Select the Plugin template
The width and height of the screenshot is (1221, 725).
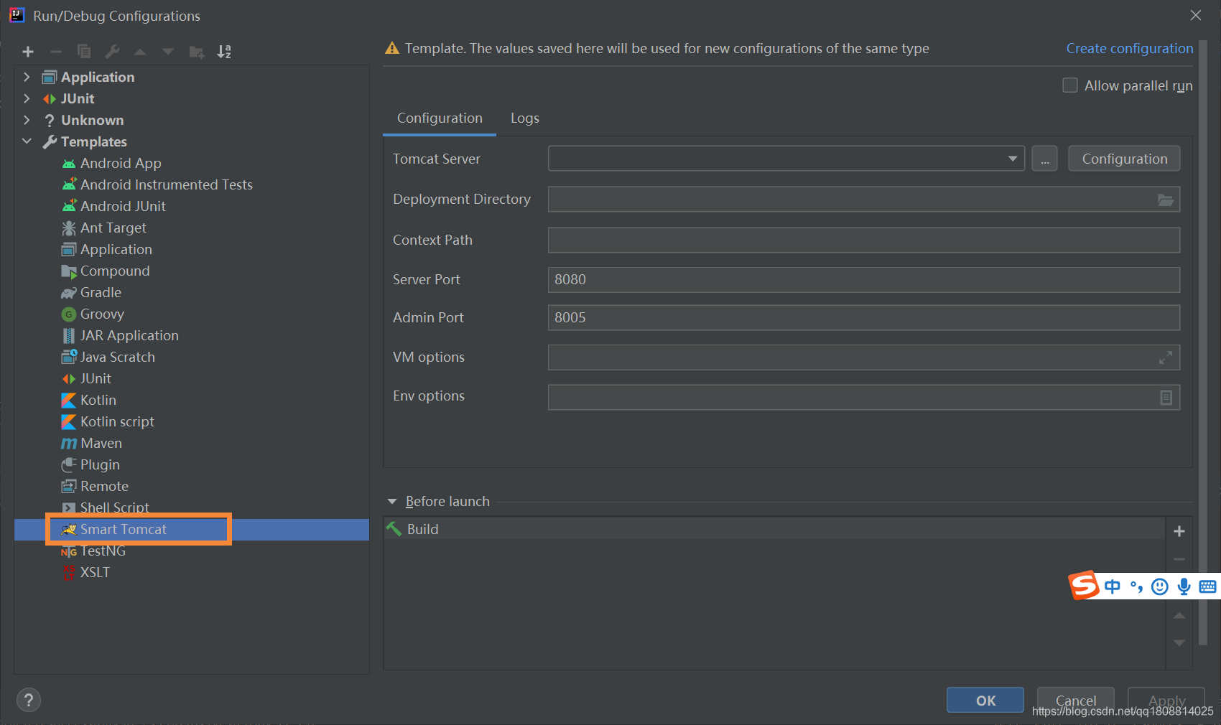click(x=100, y=465)
